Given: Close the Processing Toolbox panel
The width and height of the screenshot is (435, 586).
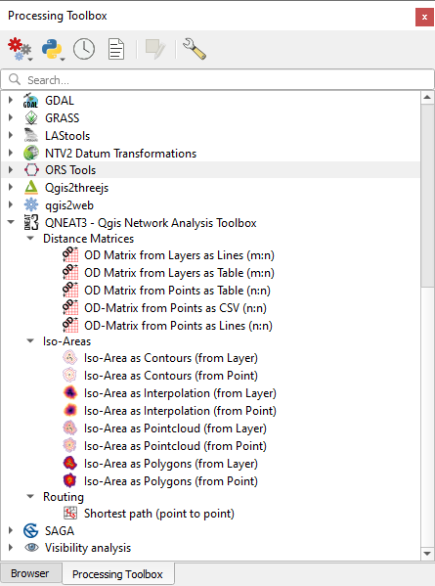Looking at the screenshot, I should [424, 18].
